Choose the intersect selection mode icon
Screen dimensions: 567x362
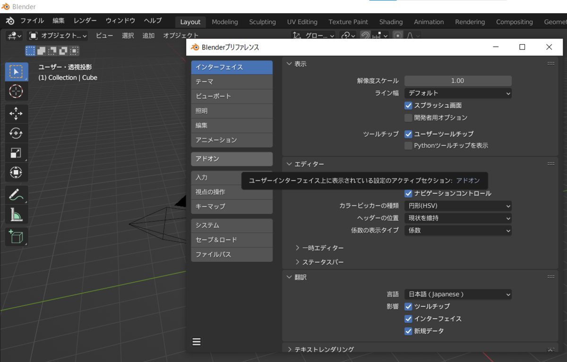tap(74, 51)
